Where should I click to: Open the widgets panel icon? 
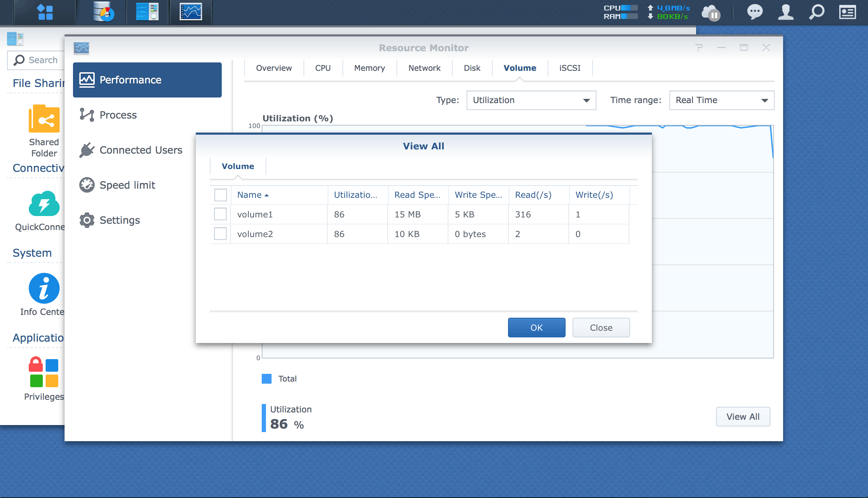[x=847, y=12]
